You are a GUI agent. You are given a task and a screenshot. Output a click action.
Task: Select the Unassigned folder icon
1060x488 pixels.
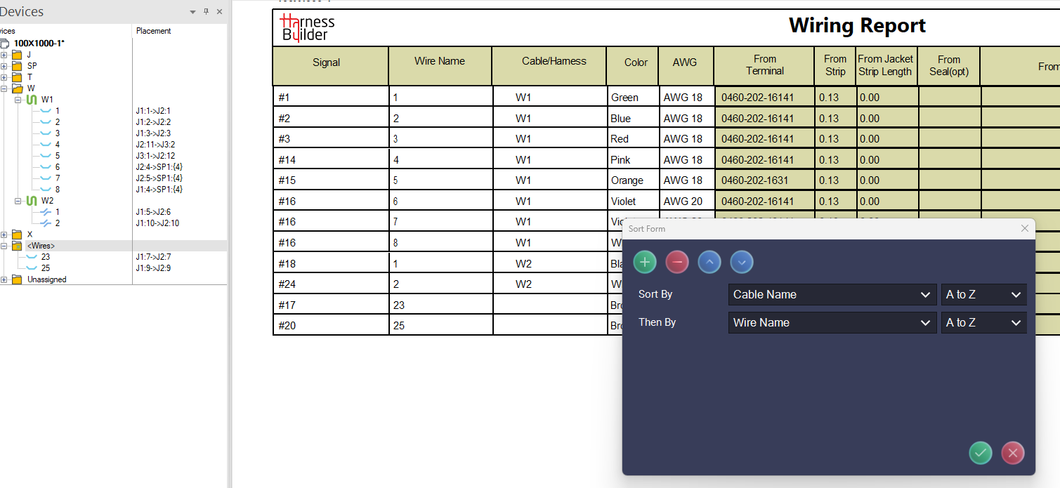coord(17,279)
